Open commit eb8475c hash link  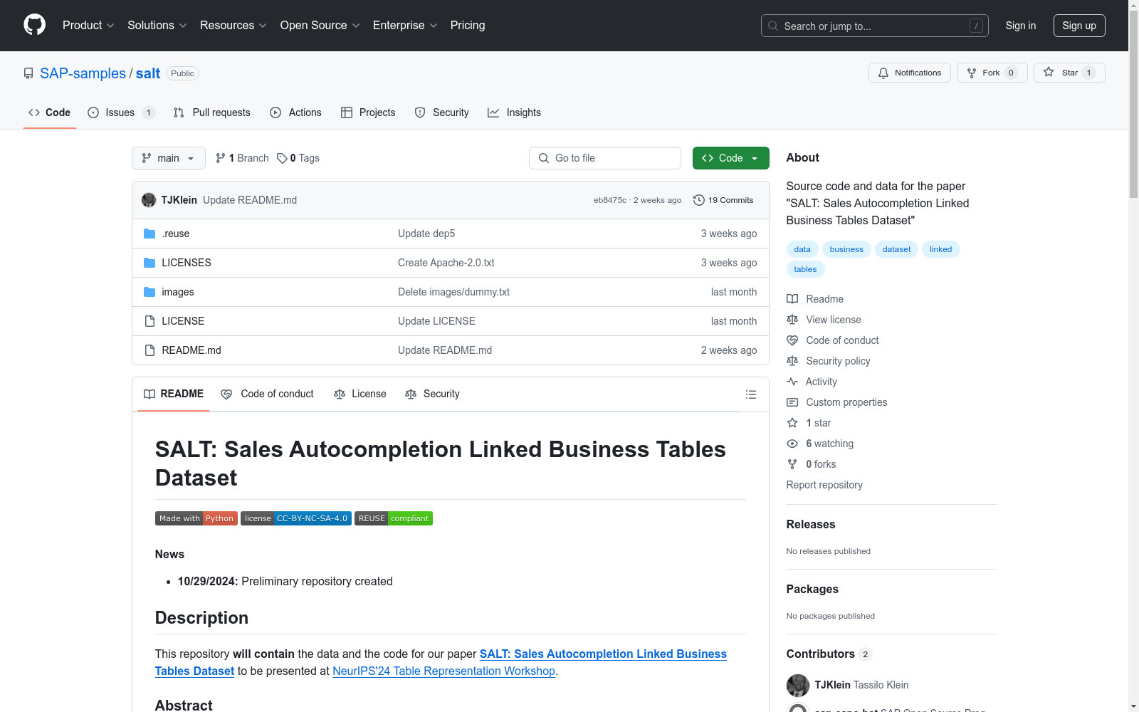[x=610, y=200]
